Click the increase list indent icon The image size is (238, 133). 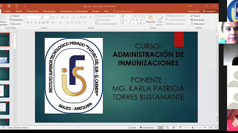(85, 17)
